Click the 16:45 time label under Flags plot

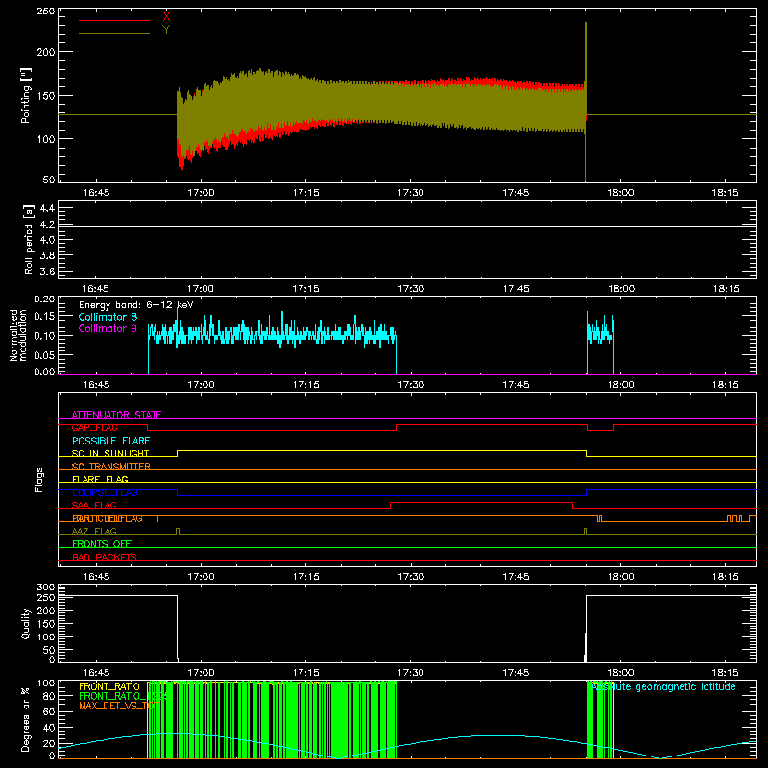pyautogui.click(x=96, y=577)
